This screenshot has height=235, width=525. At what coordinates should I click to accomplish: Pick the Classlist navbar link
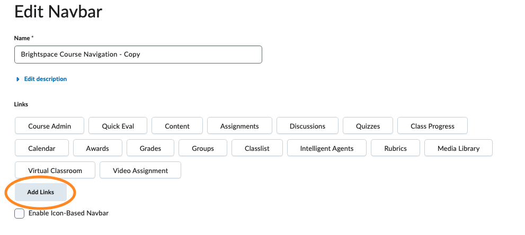(x=257, y=148)
